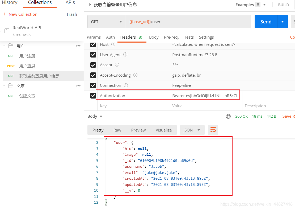The width and height of the screenshot is (295, 209).
Task: Click the Accept header info icon
Action: click(x=117, y=65)
